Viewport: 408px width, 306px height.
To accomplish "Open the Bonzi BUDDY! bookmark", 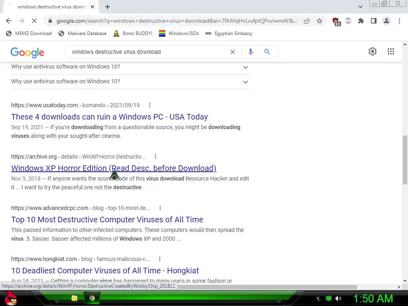I will (x=133, y=33).
